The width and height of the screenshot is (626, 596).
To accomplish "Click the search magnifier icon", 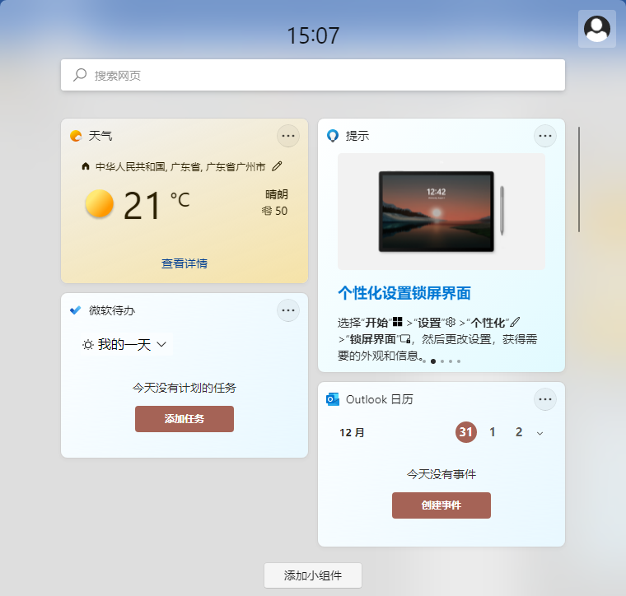I will pyautogui.click(x=80, y=75).
